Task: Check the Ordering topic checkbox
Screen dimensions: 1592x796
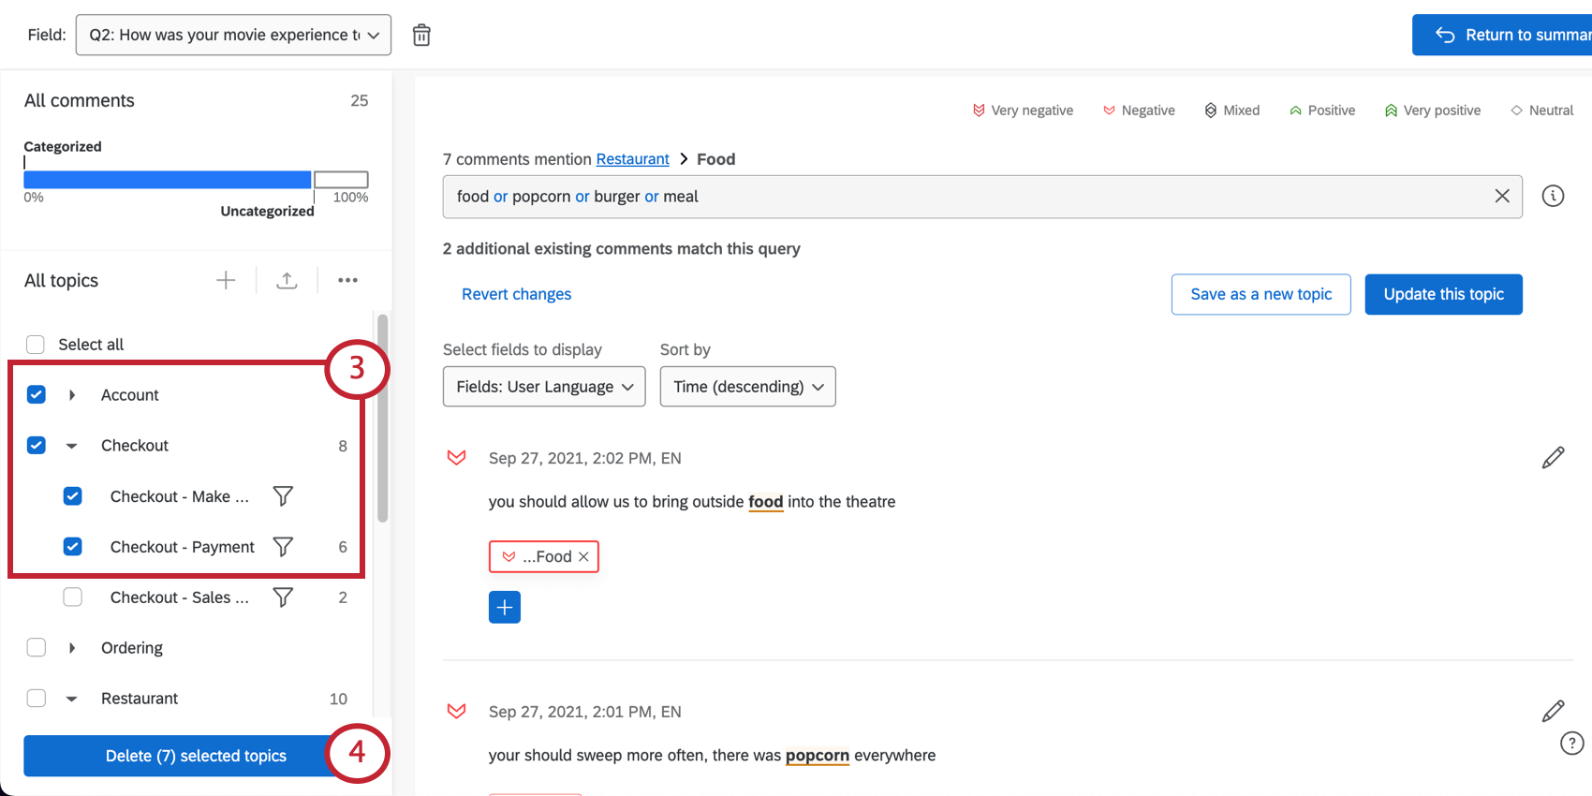Action: tap(36, 647)
